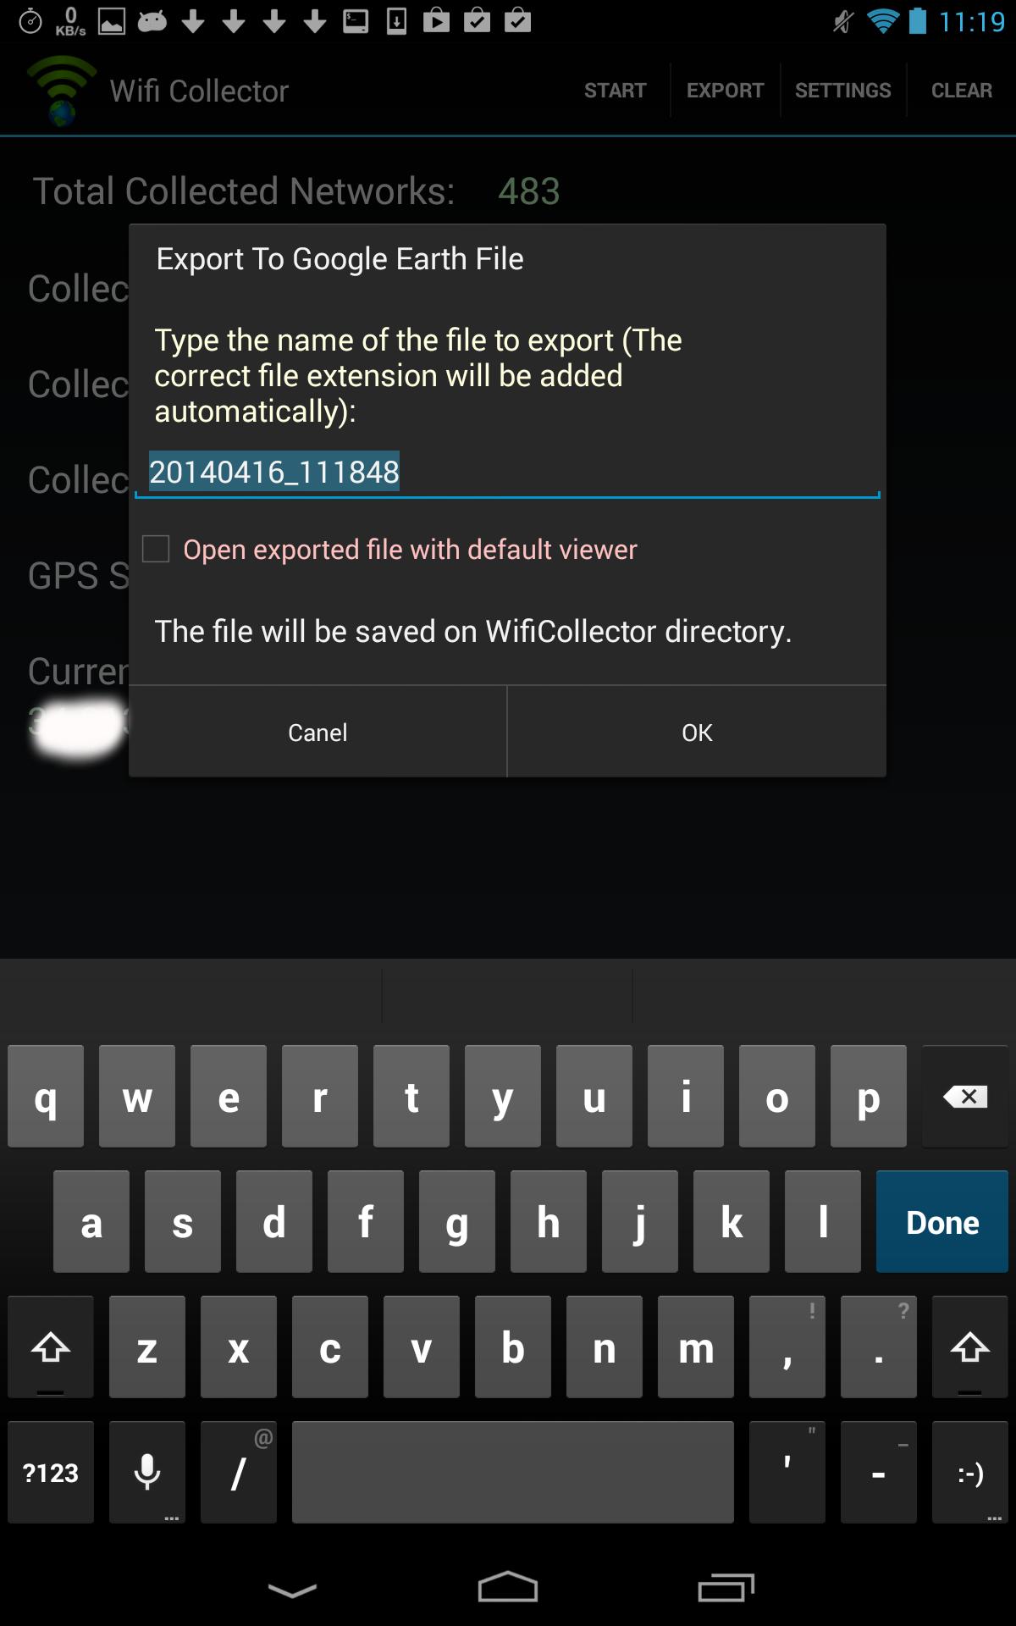This screenshot has width=1016, height=1626.
Task: Enable Open exported file with default viewer
Action: pos(156,549)
